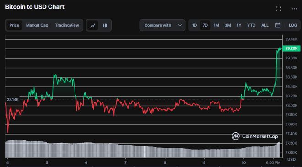Switch to line chart view icon

[92, 25]
